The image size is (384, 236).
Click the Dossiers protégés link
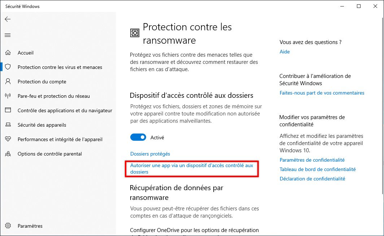(x=150, y=154)
